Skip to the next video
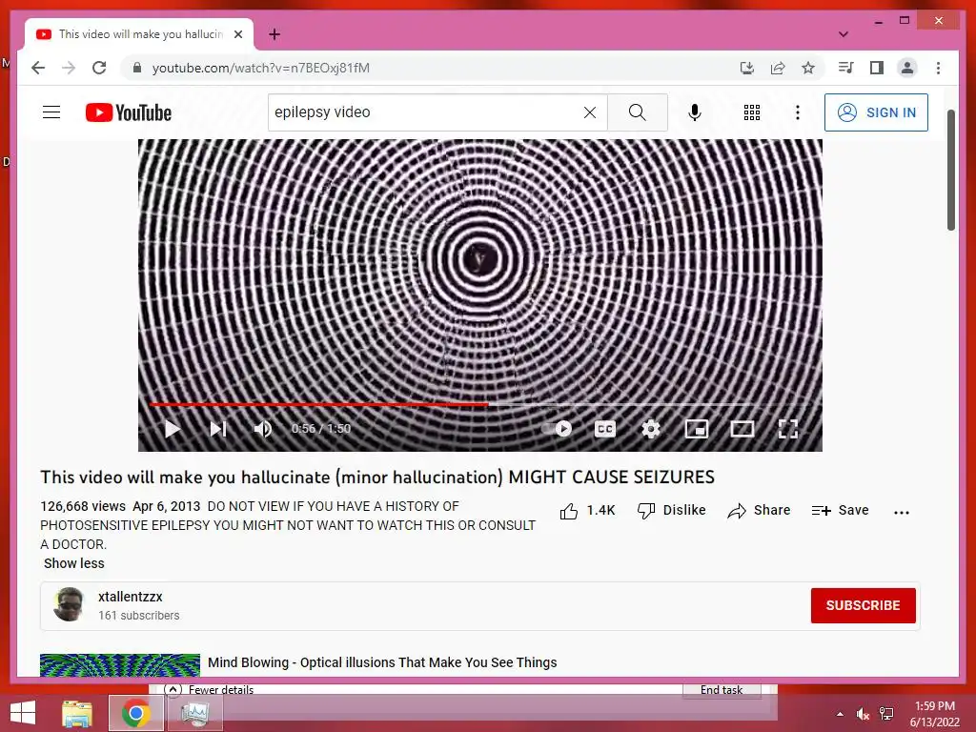The width and height of the screenshot is (976, 732). coord(218,428)
